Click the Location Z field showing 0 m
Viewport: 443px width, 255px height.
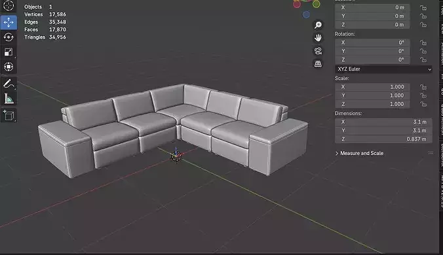tap(372, 25)
